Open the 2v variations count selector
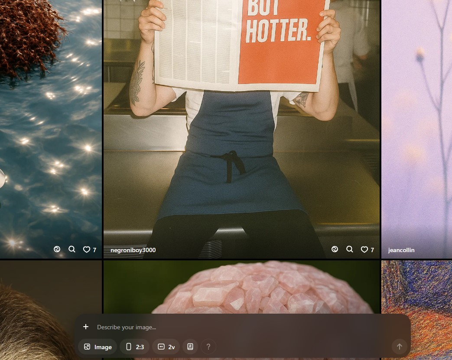This screenshot has width=452, height=360. coord(166,347)
